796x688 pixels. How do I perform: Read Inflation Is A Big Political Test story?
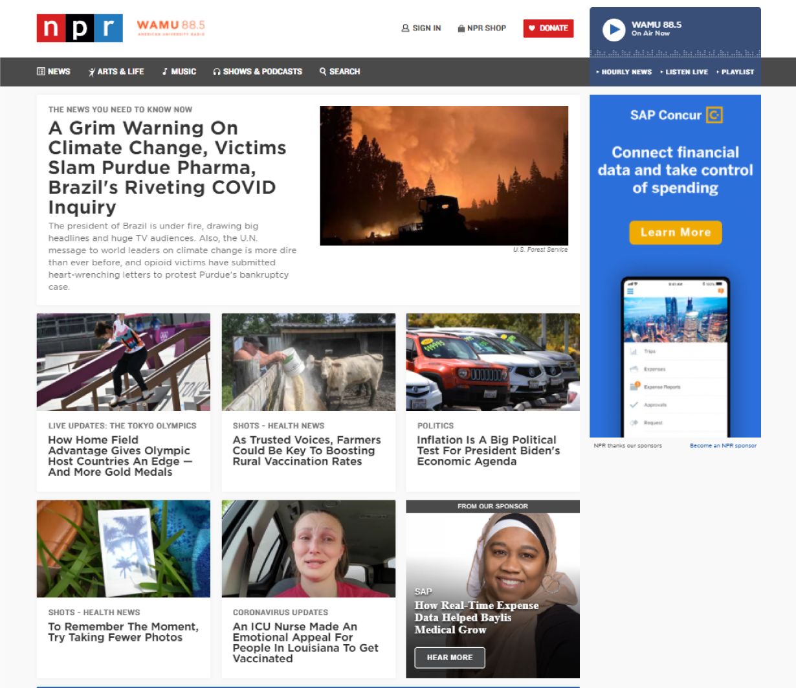(x=489, y=450)
